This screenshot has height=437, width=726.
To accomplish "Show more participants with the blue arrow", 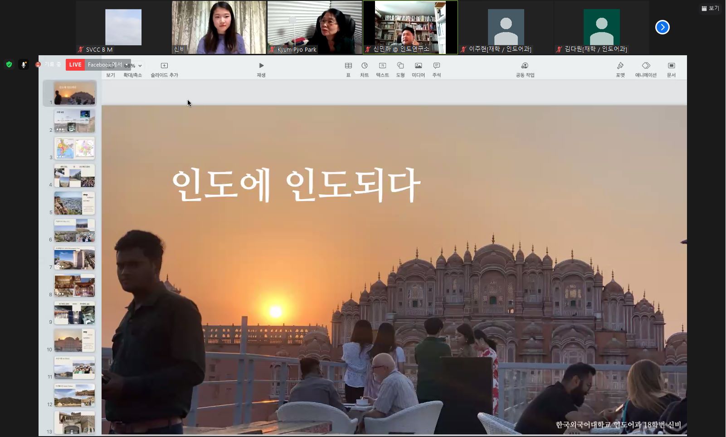I will [x=662, y=27].
